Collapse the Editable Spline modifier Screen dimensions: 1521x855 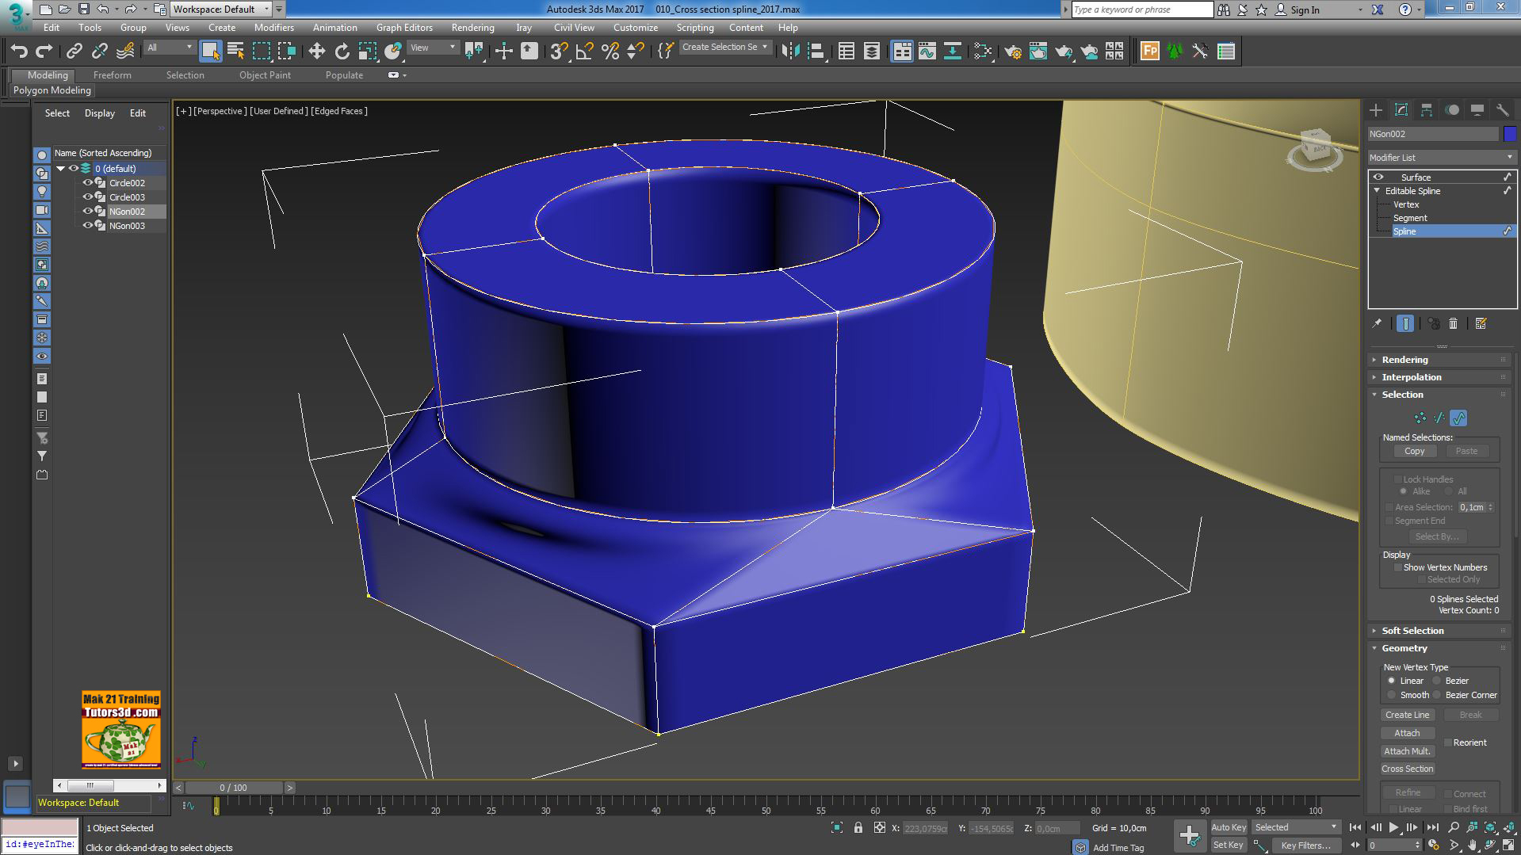pyautogui.click(x=1377, y=191)
